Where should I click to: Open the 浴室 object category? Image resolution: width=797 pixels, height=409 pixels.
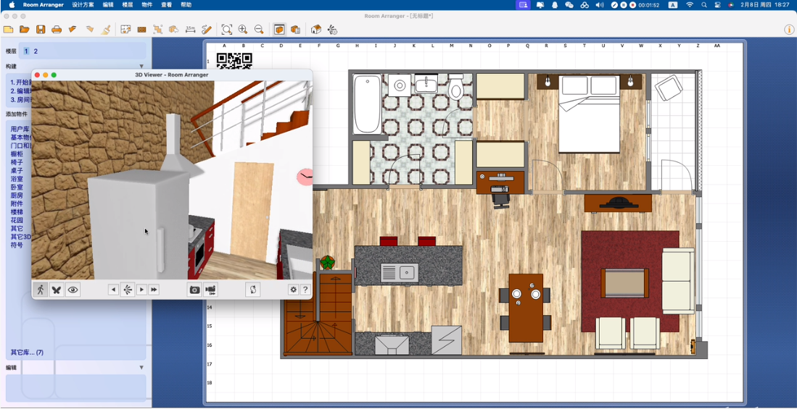tap(17, 179)
